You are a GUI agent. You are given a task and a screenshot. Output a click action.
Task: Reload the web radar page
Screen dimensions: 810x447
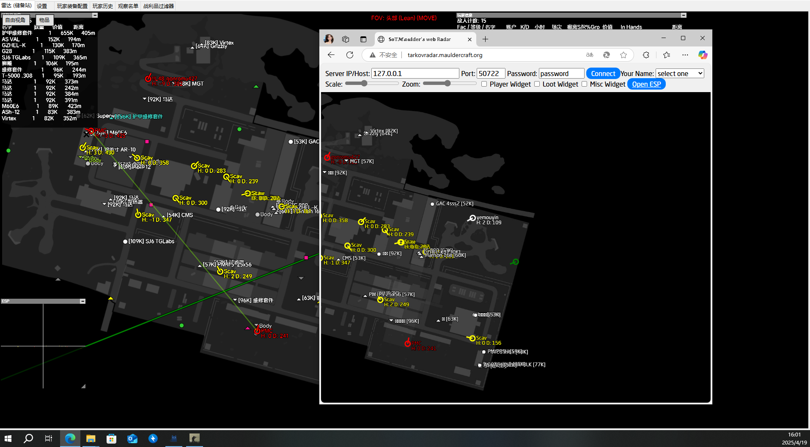tap(350, 55)
